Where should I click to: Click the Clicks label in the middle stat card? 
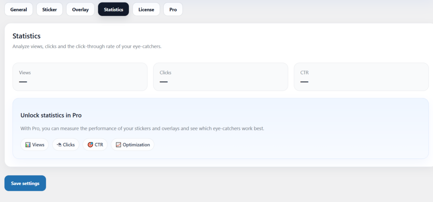click(x=165, y=73)
